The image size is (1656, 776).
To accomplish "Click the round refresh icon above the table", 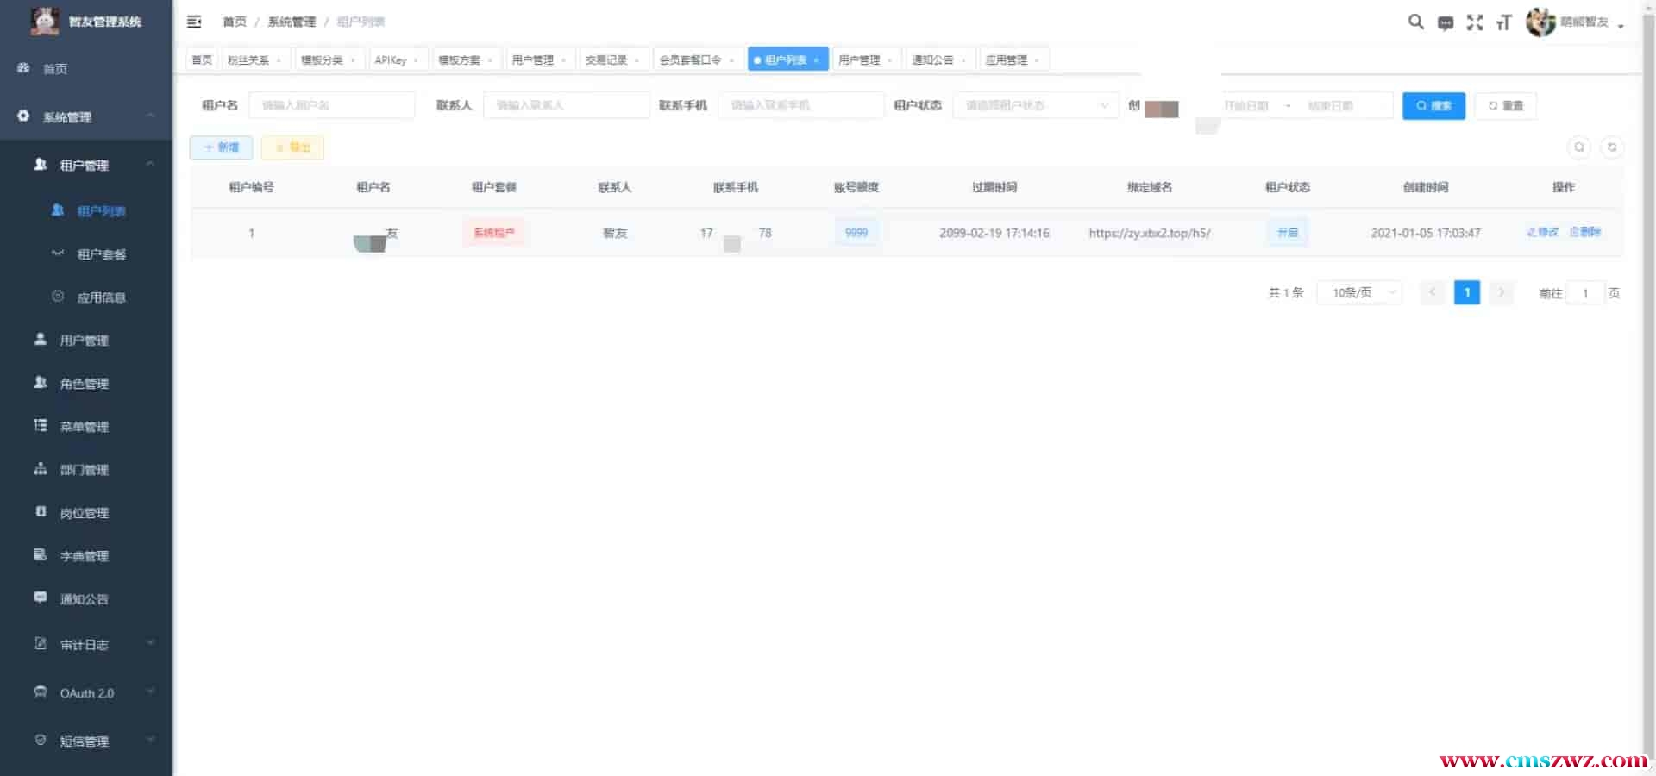I will pyautogui.click(x=1611, y=147).
